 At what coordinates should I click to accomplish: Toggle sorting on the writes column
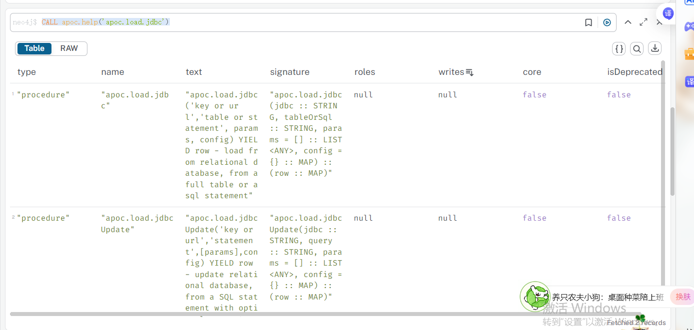(469, 72)
